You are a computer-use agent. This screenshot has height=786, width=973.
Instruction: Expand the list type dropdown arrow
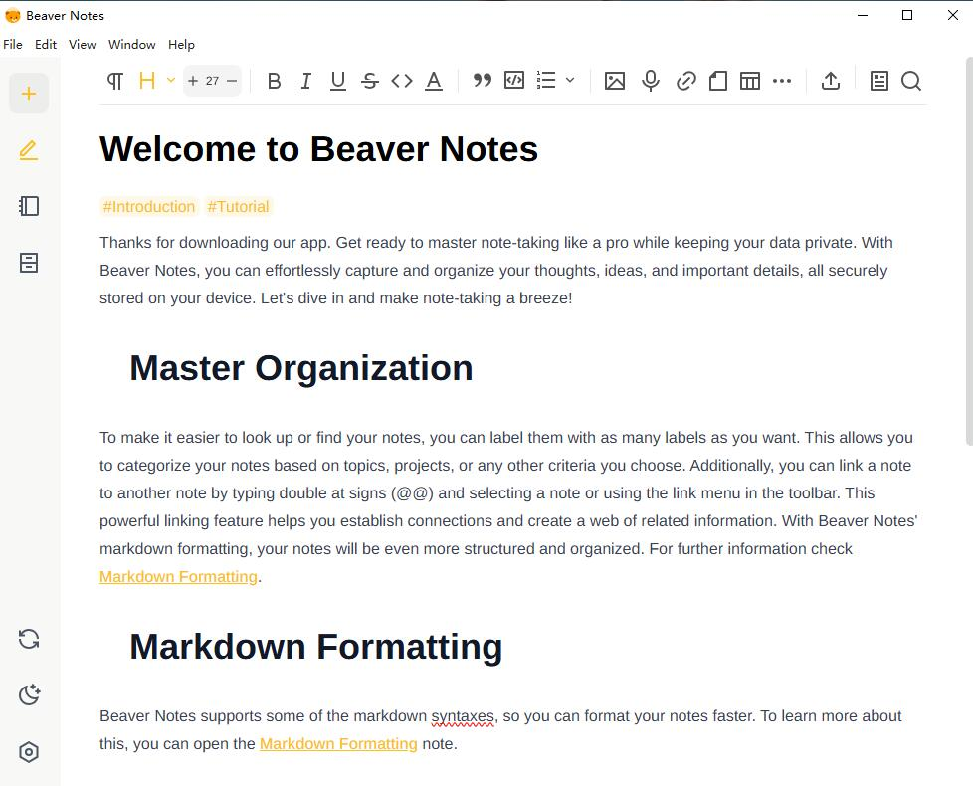570,81
